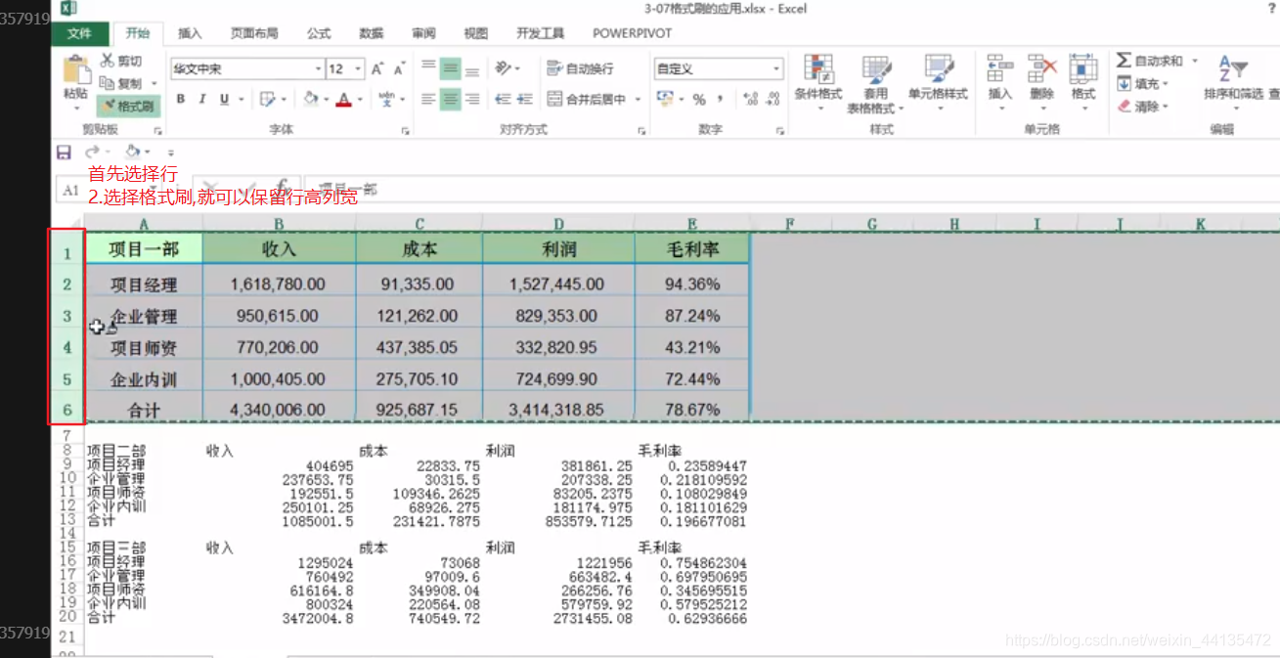Increase decimal places
Screen dimensions: 1280x658
click(x=750, y=99)
